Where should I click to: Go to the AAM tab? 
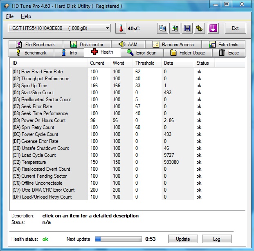128,44
